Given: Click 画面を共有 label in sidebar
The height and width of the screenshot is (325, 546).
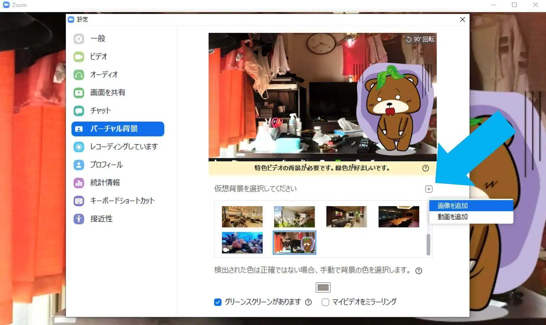Looking at the screenshot, I should [x=108, y=93].
